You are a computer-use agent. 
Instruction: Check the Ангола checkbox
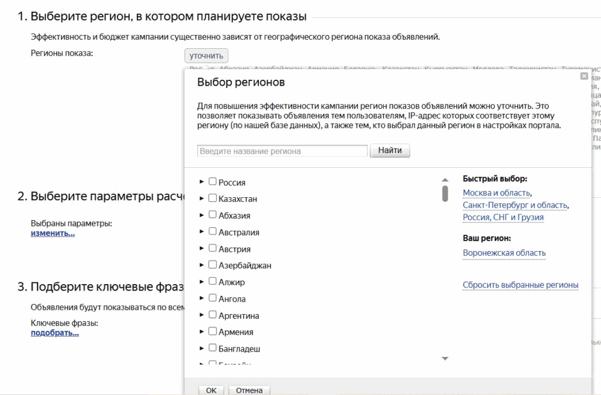(212, 298)
